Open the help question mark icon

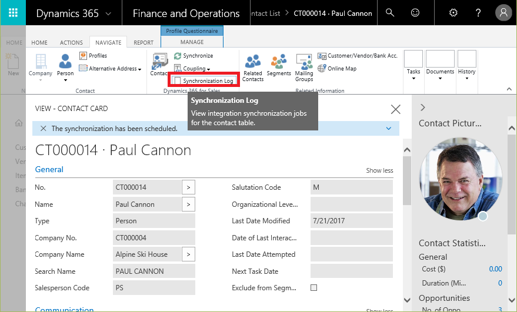(x=478, y=13)
